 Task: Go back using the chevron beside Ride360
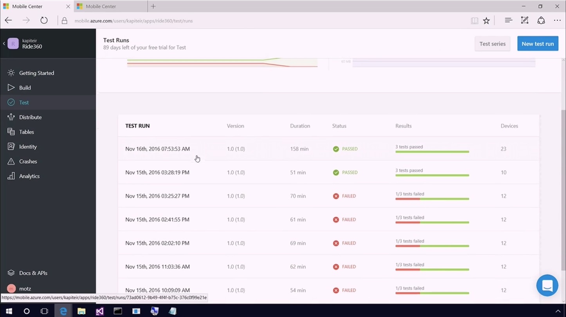point(4,43)
